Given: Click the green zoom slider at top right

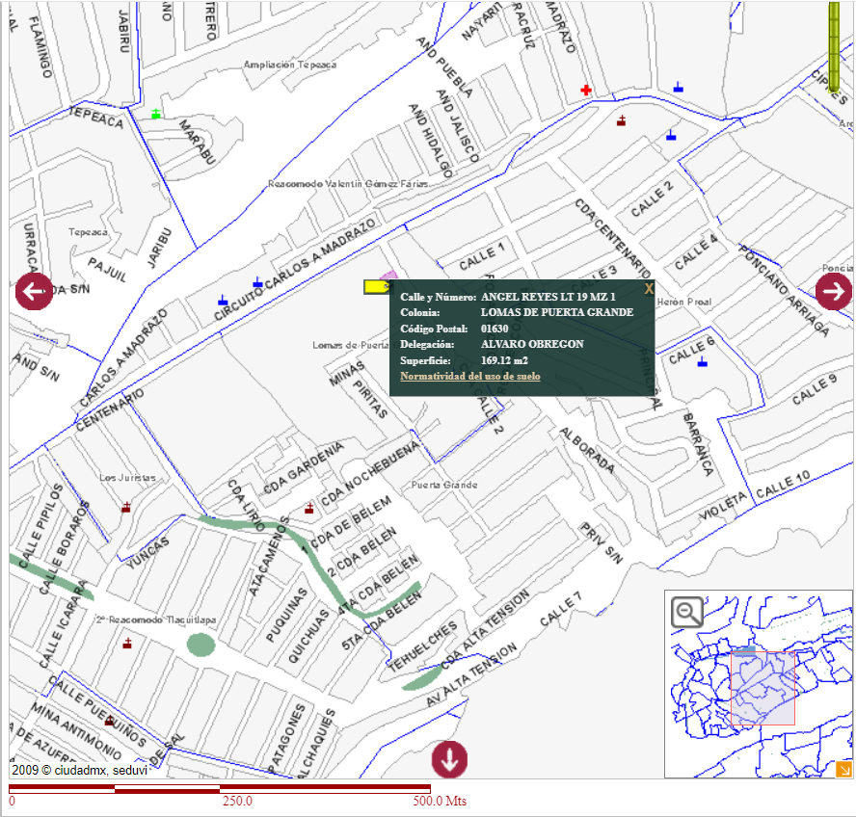Looking at the screenshot, I should pos(834,46).
